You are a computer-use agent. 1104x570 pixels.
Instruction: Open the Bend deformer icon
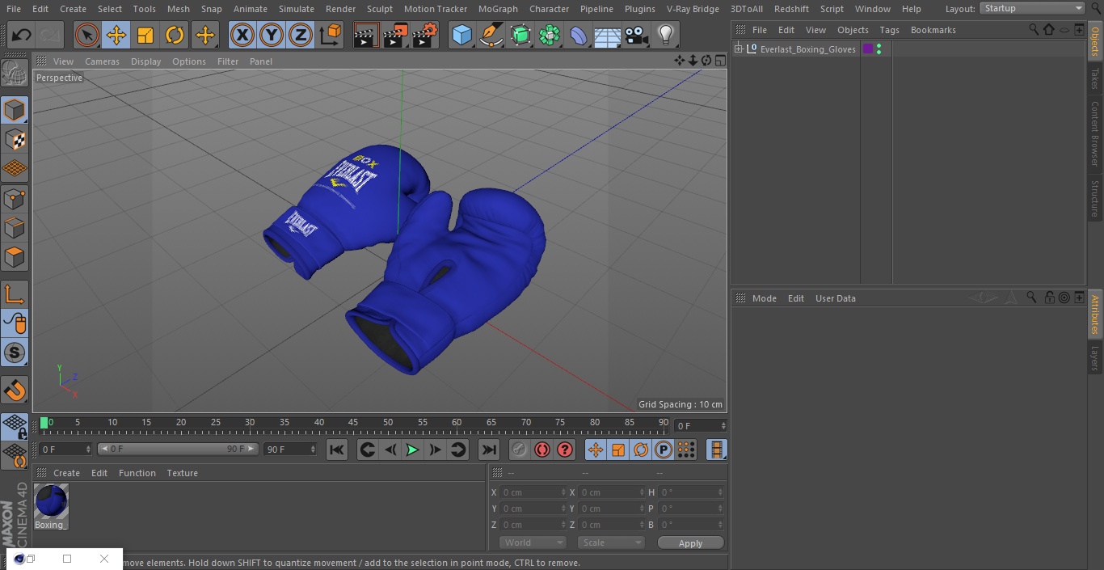[x=579, y=35]
